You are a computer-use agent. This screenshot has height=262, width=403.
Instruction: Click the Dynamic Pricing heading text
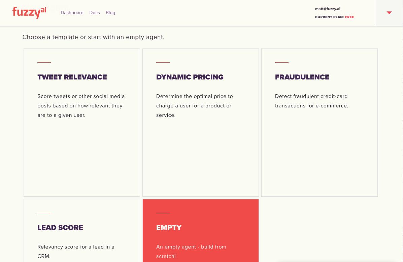click(190, 77)
